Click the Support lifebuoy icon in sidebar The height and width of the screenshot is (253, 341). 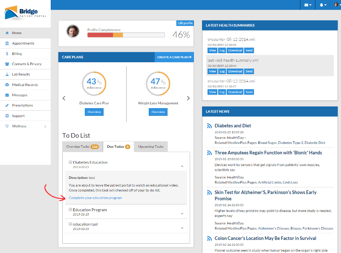click(7, 116)
